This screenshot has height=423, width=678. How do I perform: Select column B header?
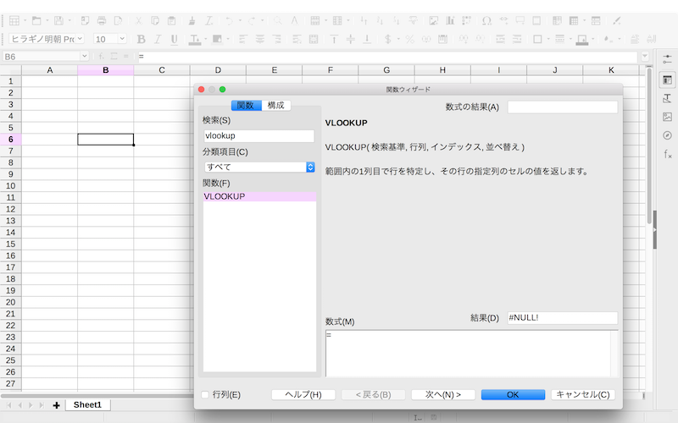105,70
